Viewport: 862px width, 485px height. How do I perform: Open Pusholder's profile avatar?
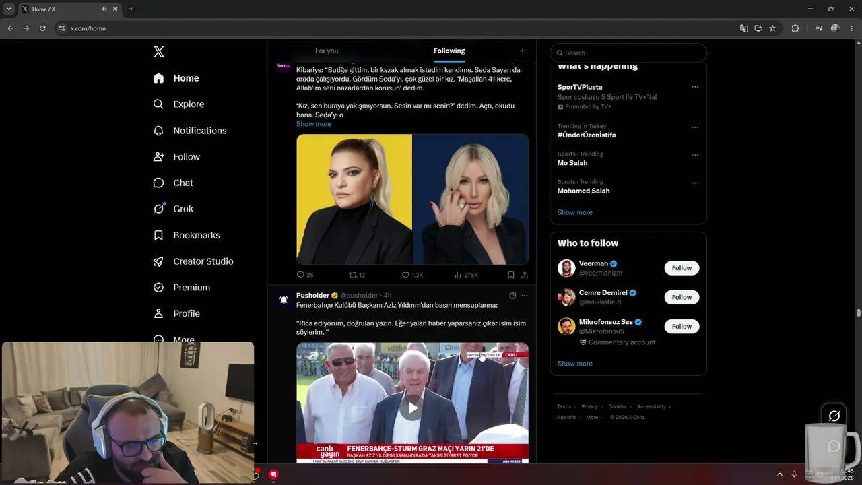coord(284,300)
